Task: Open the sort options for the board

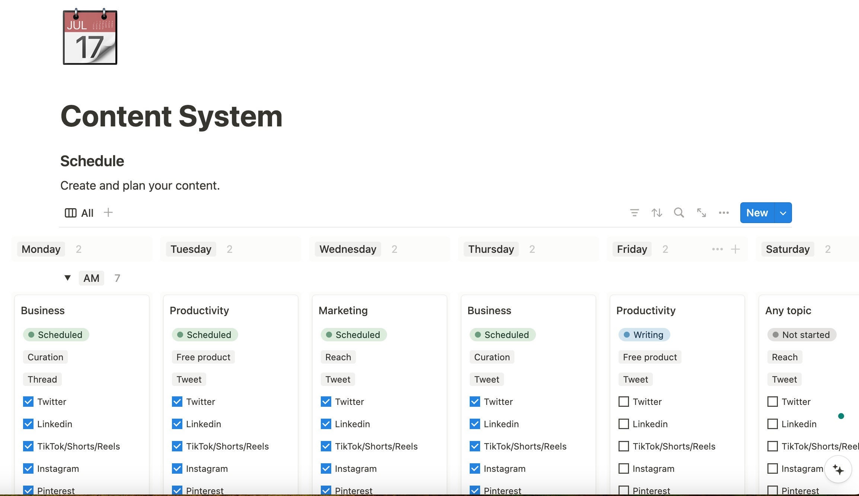Action: 657,213
